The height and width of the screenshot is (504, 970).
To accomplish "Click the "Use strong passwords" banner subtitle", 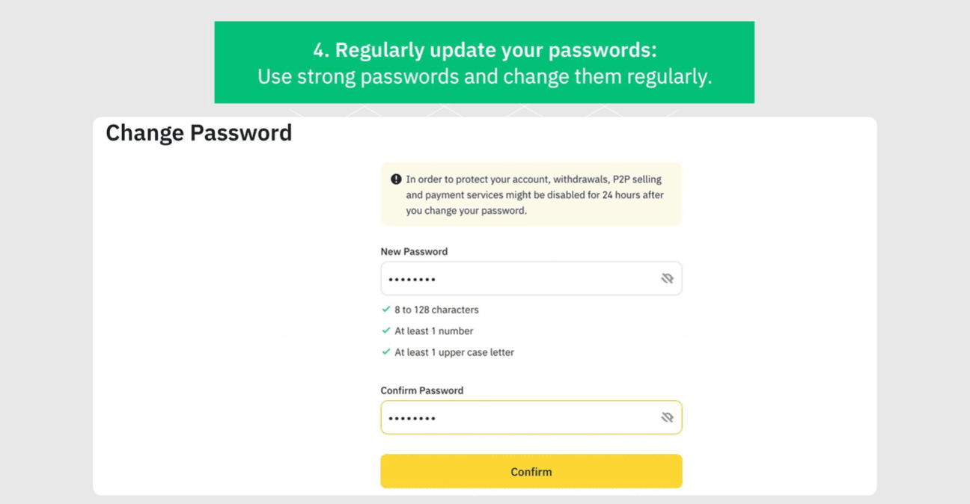I will [x=484, y=77].
